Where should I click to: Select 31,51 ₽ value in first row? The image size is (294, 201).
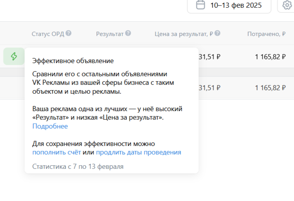(209, 57)
